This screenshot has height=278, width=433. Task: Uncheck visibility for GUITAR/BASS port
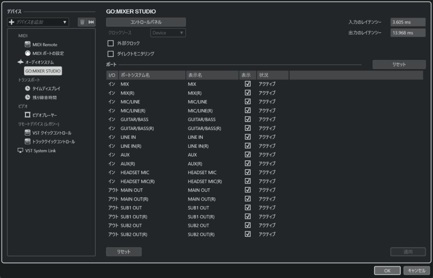[x=248, y=119]
